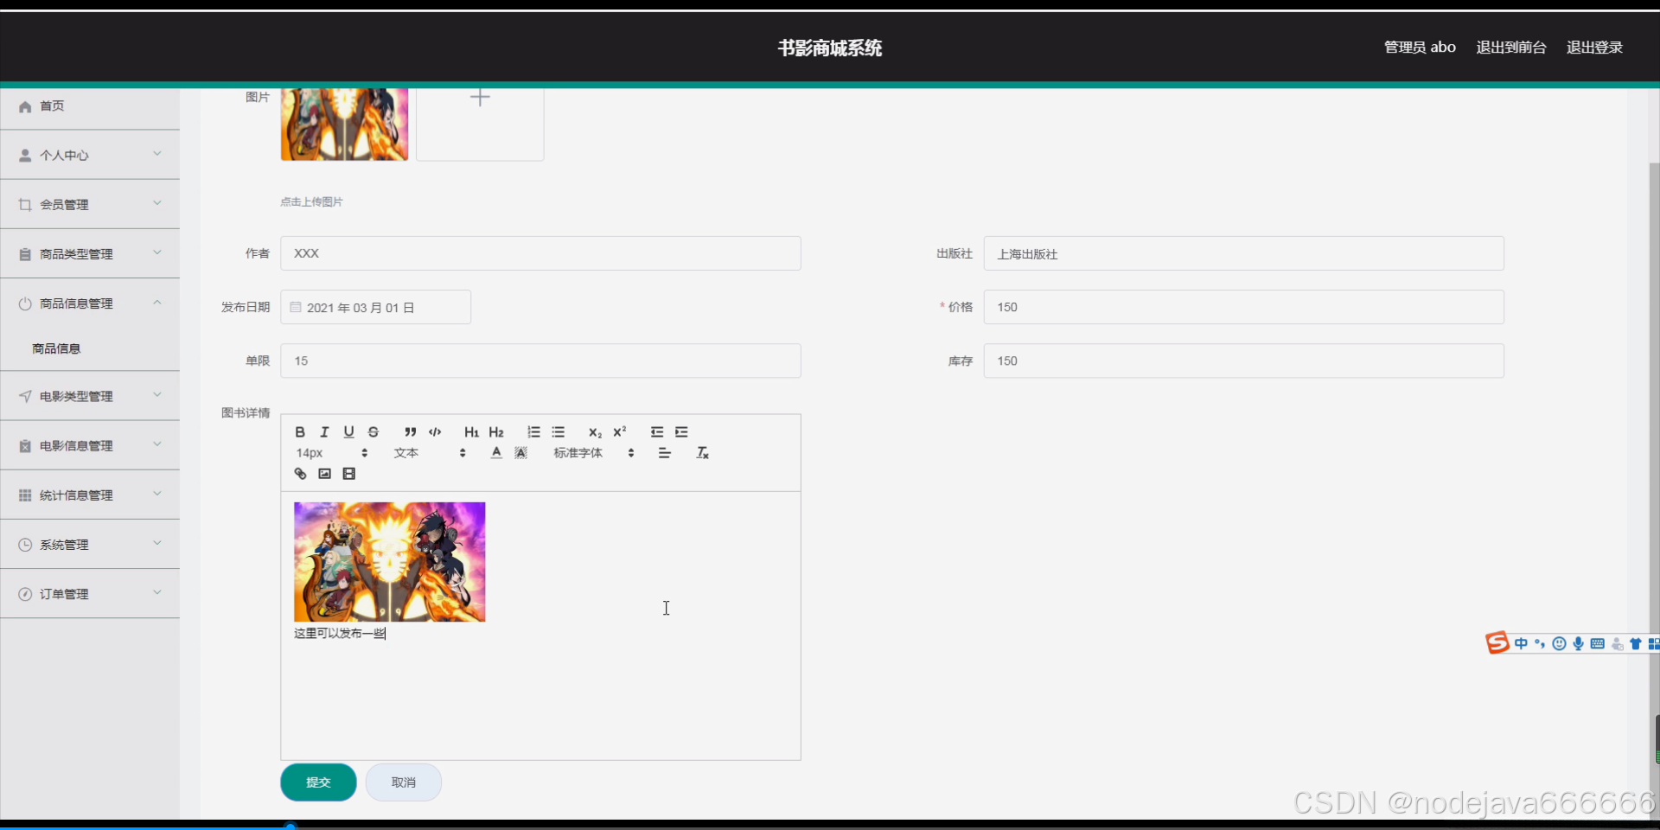Open text background color picker
Screen dimensions: 1660x830
point(520,453)
